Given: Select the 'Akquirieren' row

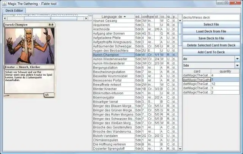Looking at the screenshot, I should (135, 25).
